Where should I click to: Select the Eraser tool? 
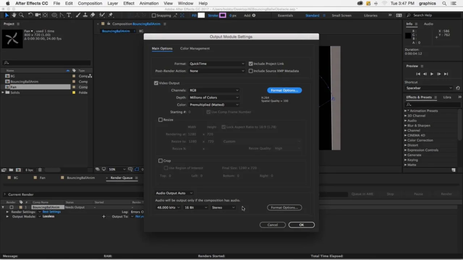(x=93, y=15)
